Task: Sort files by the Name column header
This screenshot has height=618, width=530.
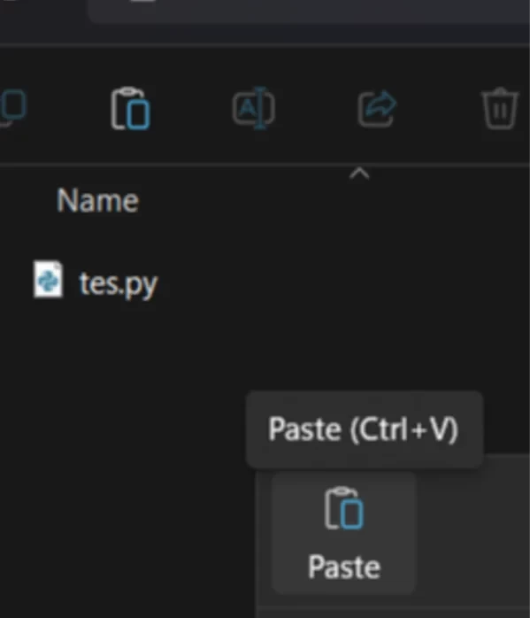Action: [x=97, y=200]
